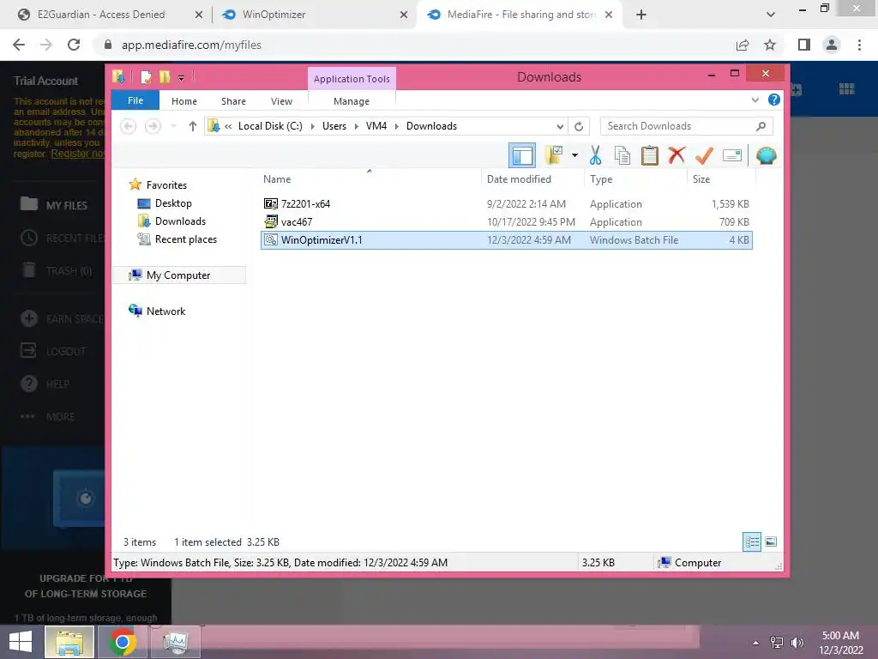Open the Chrome three-dot menu
The width and height of the screenshot is (878, 659).
859,45
